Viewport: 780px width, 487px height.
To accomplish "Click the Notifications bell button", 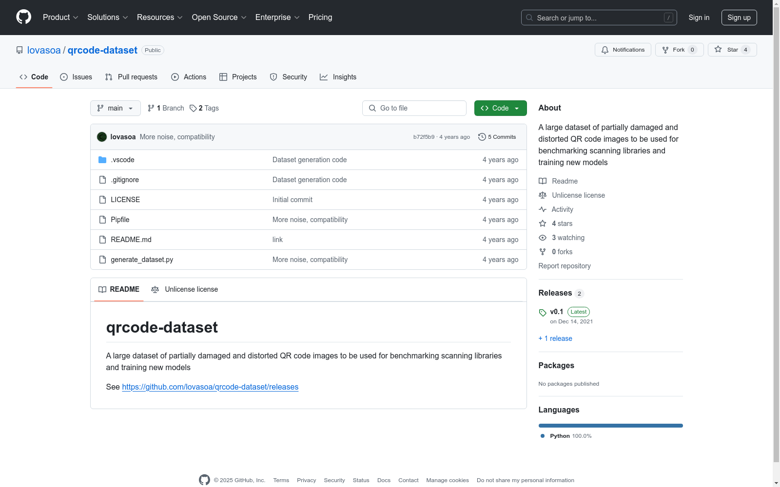I will tap(623, 50).
